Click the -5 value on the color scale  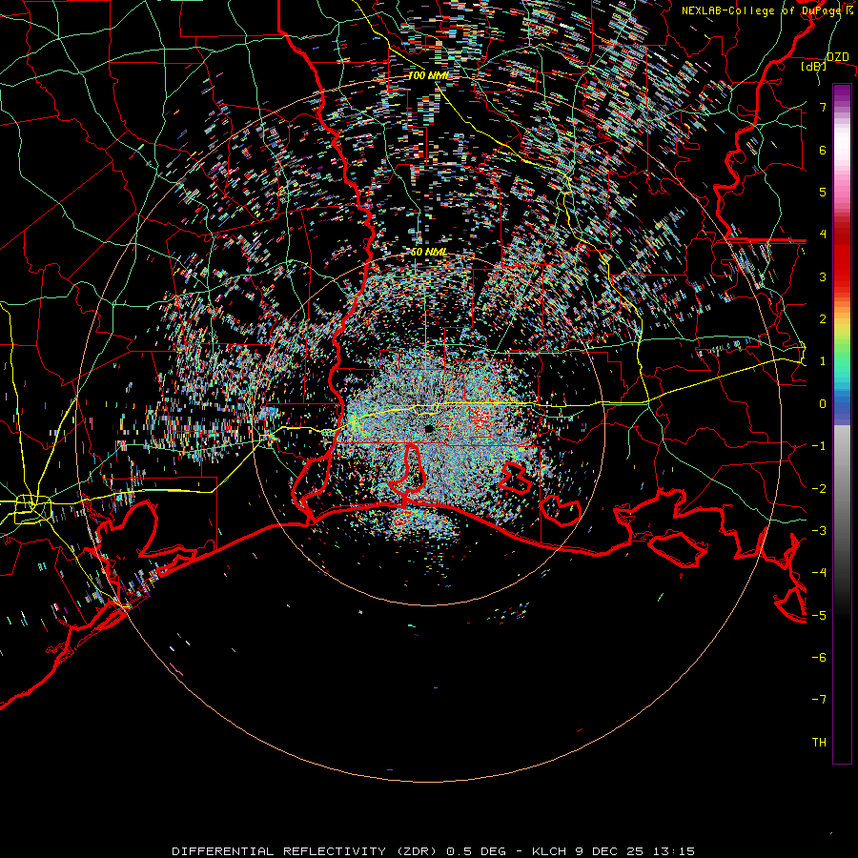click(819, 616)
